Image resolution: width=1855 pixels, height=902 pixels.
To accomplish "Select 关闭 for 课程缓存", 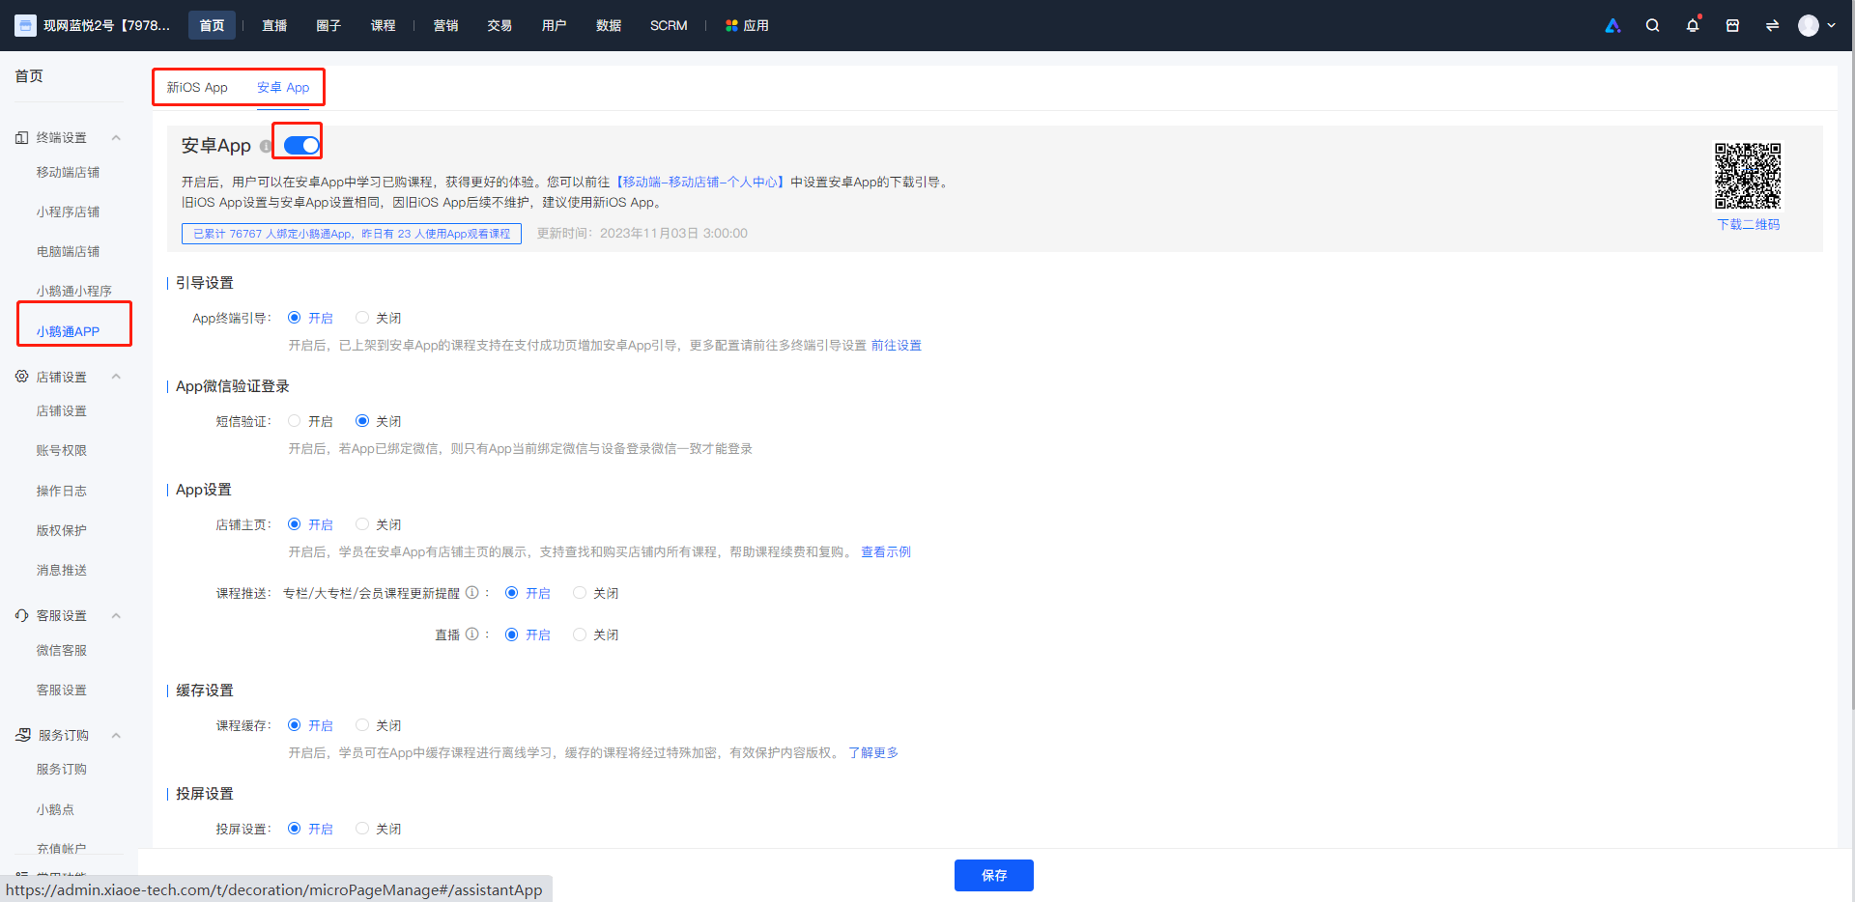I will coord(362,725).
